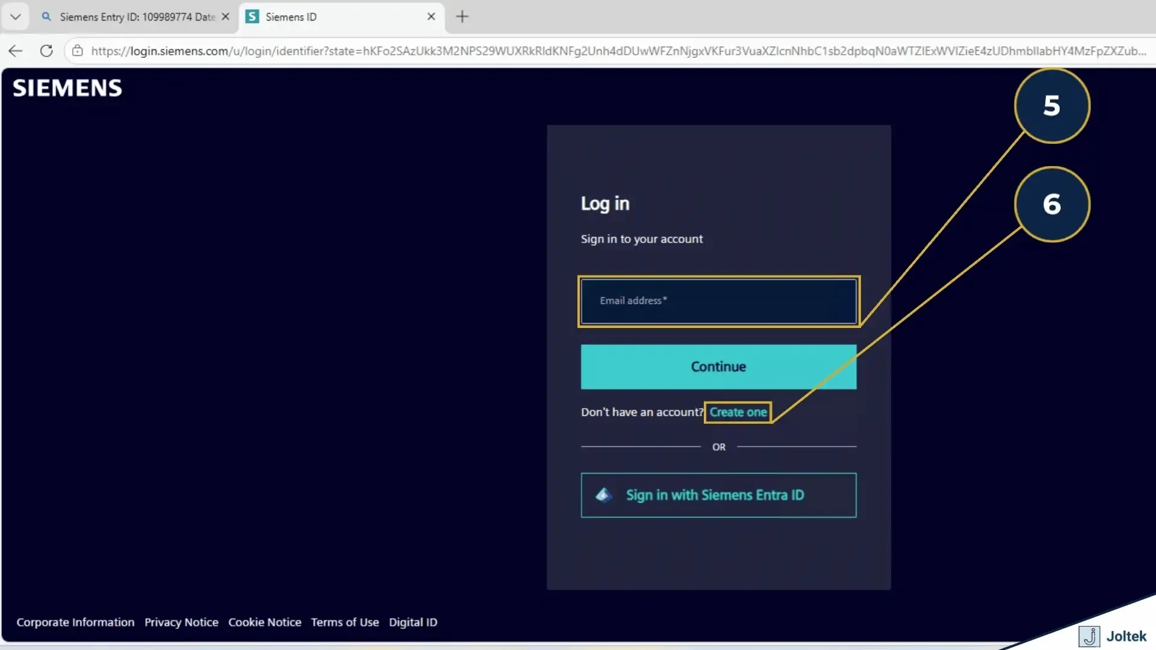The width and height of the screenshot is (1156, 650).
Task: Click the Siemens ID tab favicon
Action: coord(253,17)
